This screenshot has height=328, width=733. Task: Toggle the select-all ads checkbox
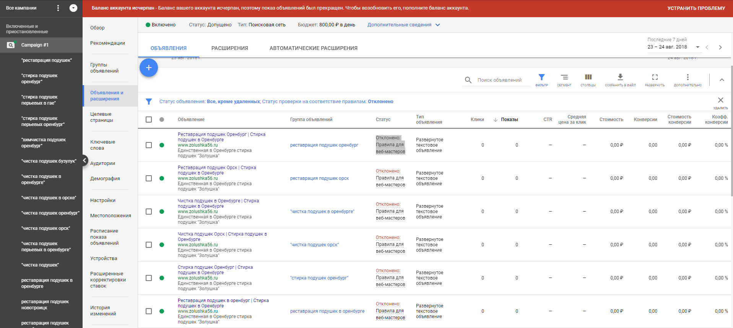(149, 120)
